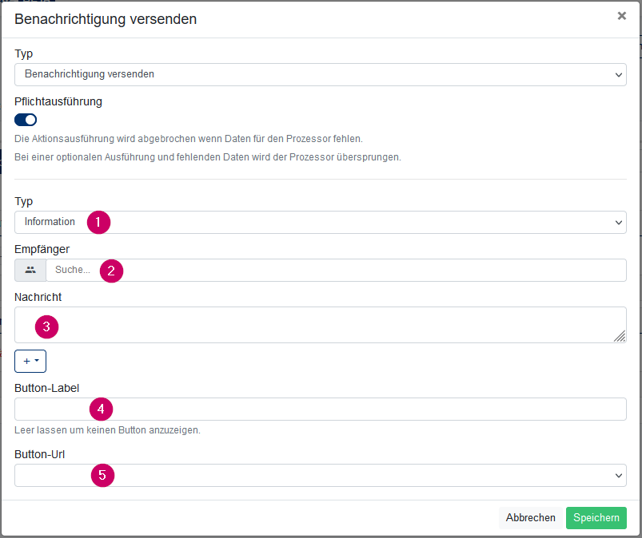The height and width of the screenshot is (538, 642).
Task: Click the resize grip of the Nachricht textarea
Action: (x=620, y=336)
